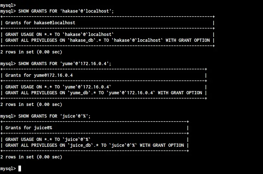Click the empty mysql prompt at the top
The width and height of the screenshot is (263, 174).
(x=8, y=5)
